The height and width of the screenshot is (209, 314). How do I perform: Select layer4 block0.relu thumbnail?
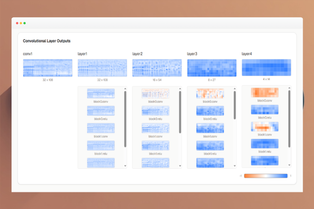[x=265, y=109]
